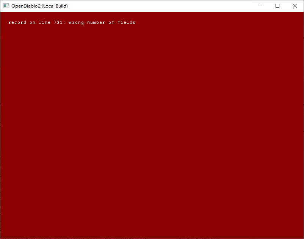Click the top-right corner window controls area
This screenshot has height=239, width=304.
(x=277, y=6)
